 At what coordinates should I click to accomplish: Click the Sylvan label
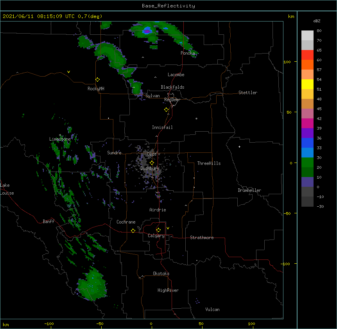click(x=152, y=96)
